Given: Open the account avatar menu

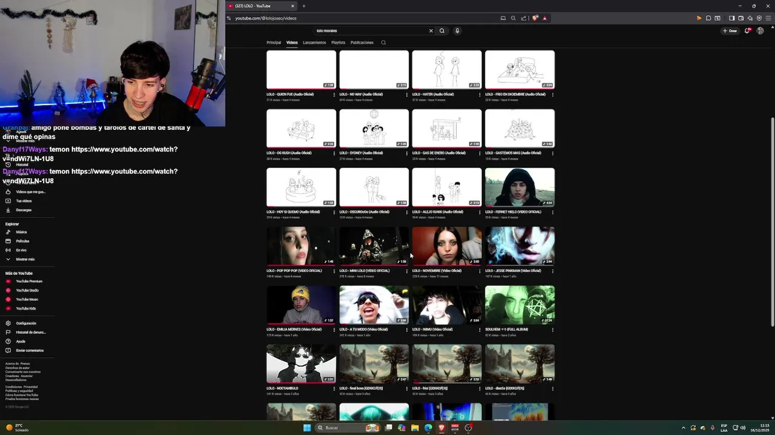Looking at the screenshot, I should tap(760, 31).
